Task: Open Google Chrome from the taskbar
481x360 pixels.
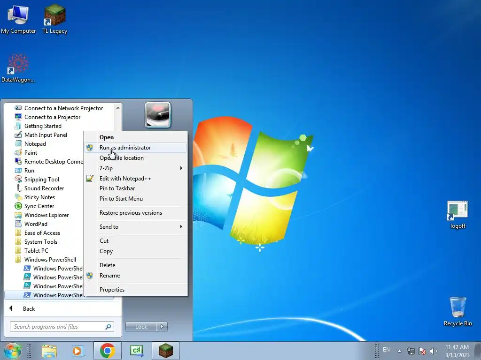Action: 107,351
